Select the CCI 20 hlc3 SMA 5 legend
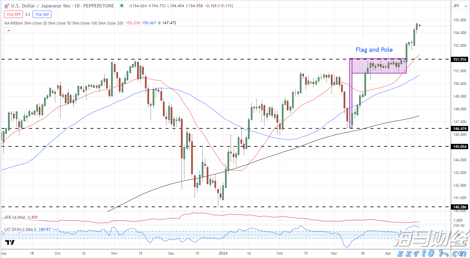The width and height of the screenshot is (470, 258). coord(20,229)
